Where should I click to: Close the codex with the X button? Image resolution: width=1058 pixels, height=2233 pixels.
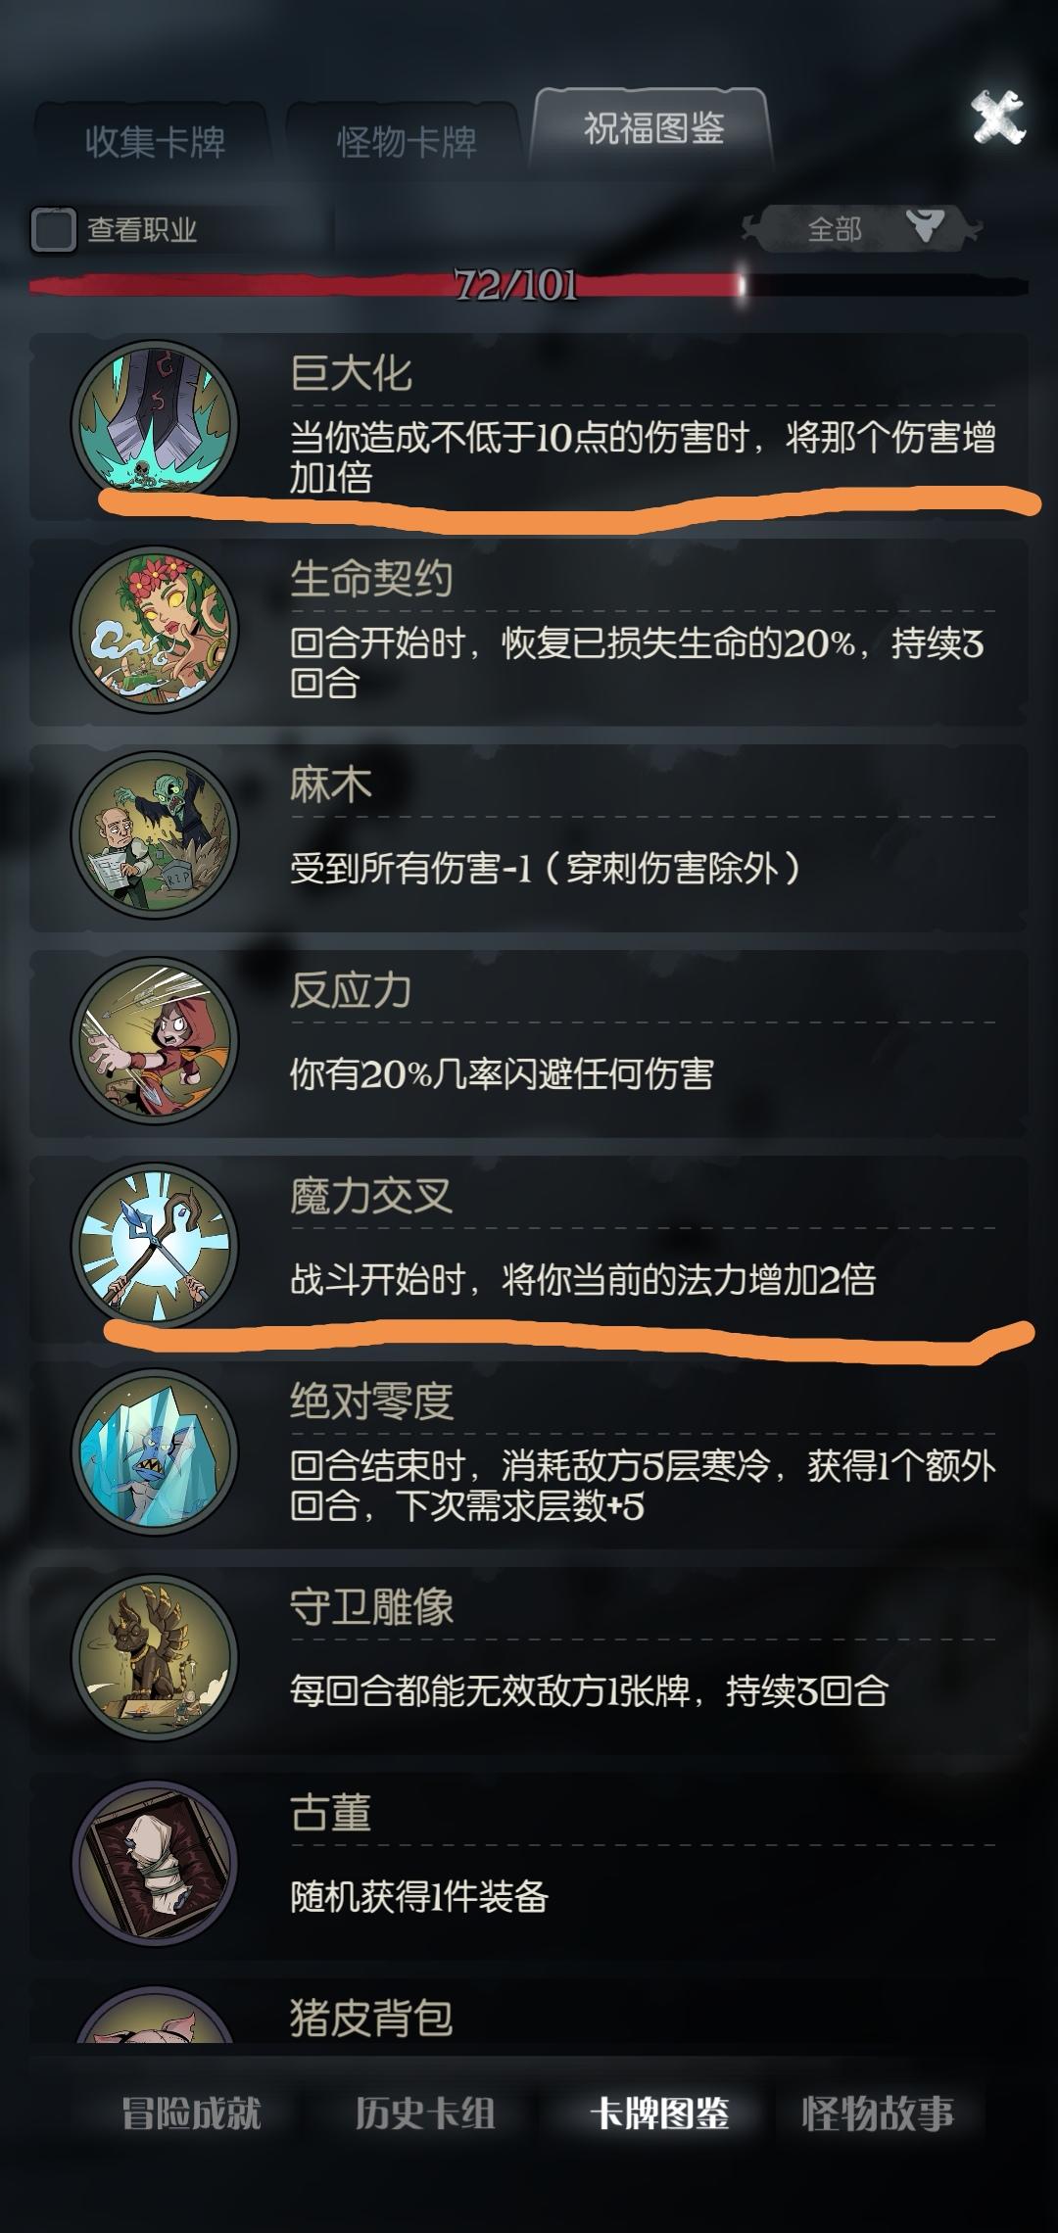click(997, 118)
